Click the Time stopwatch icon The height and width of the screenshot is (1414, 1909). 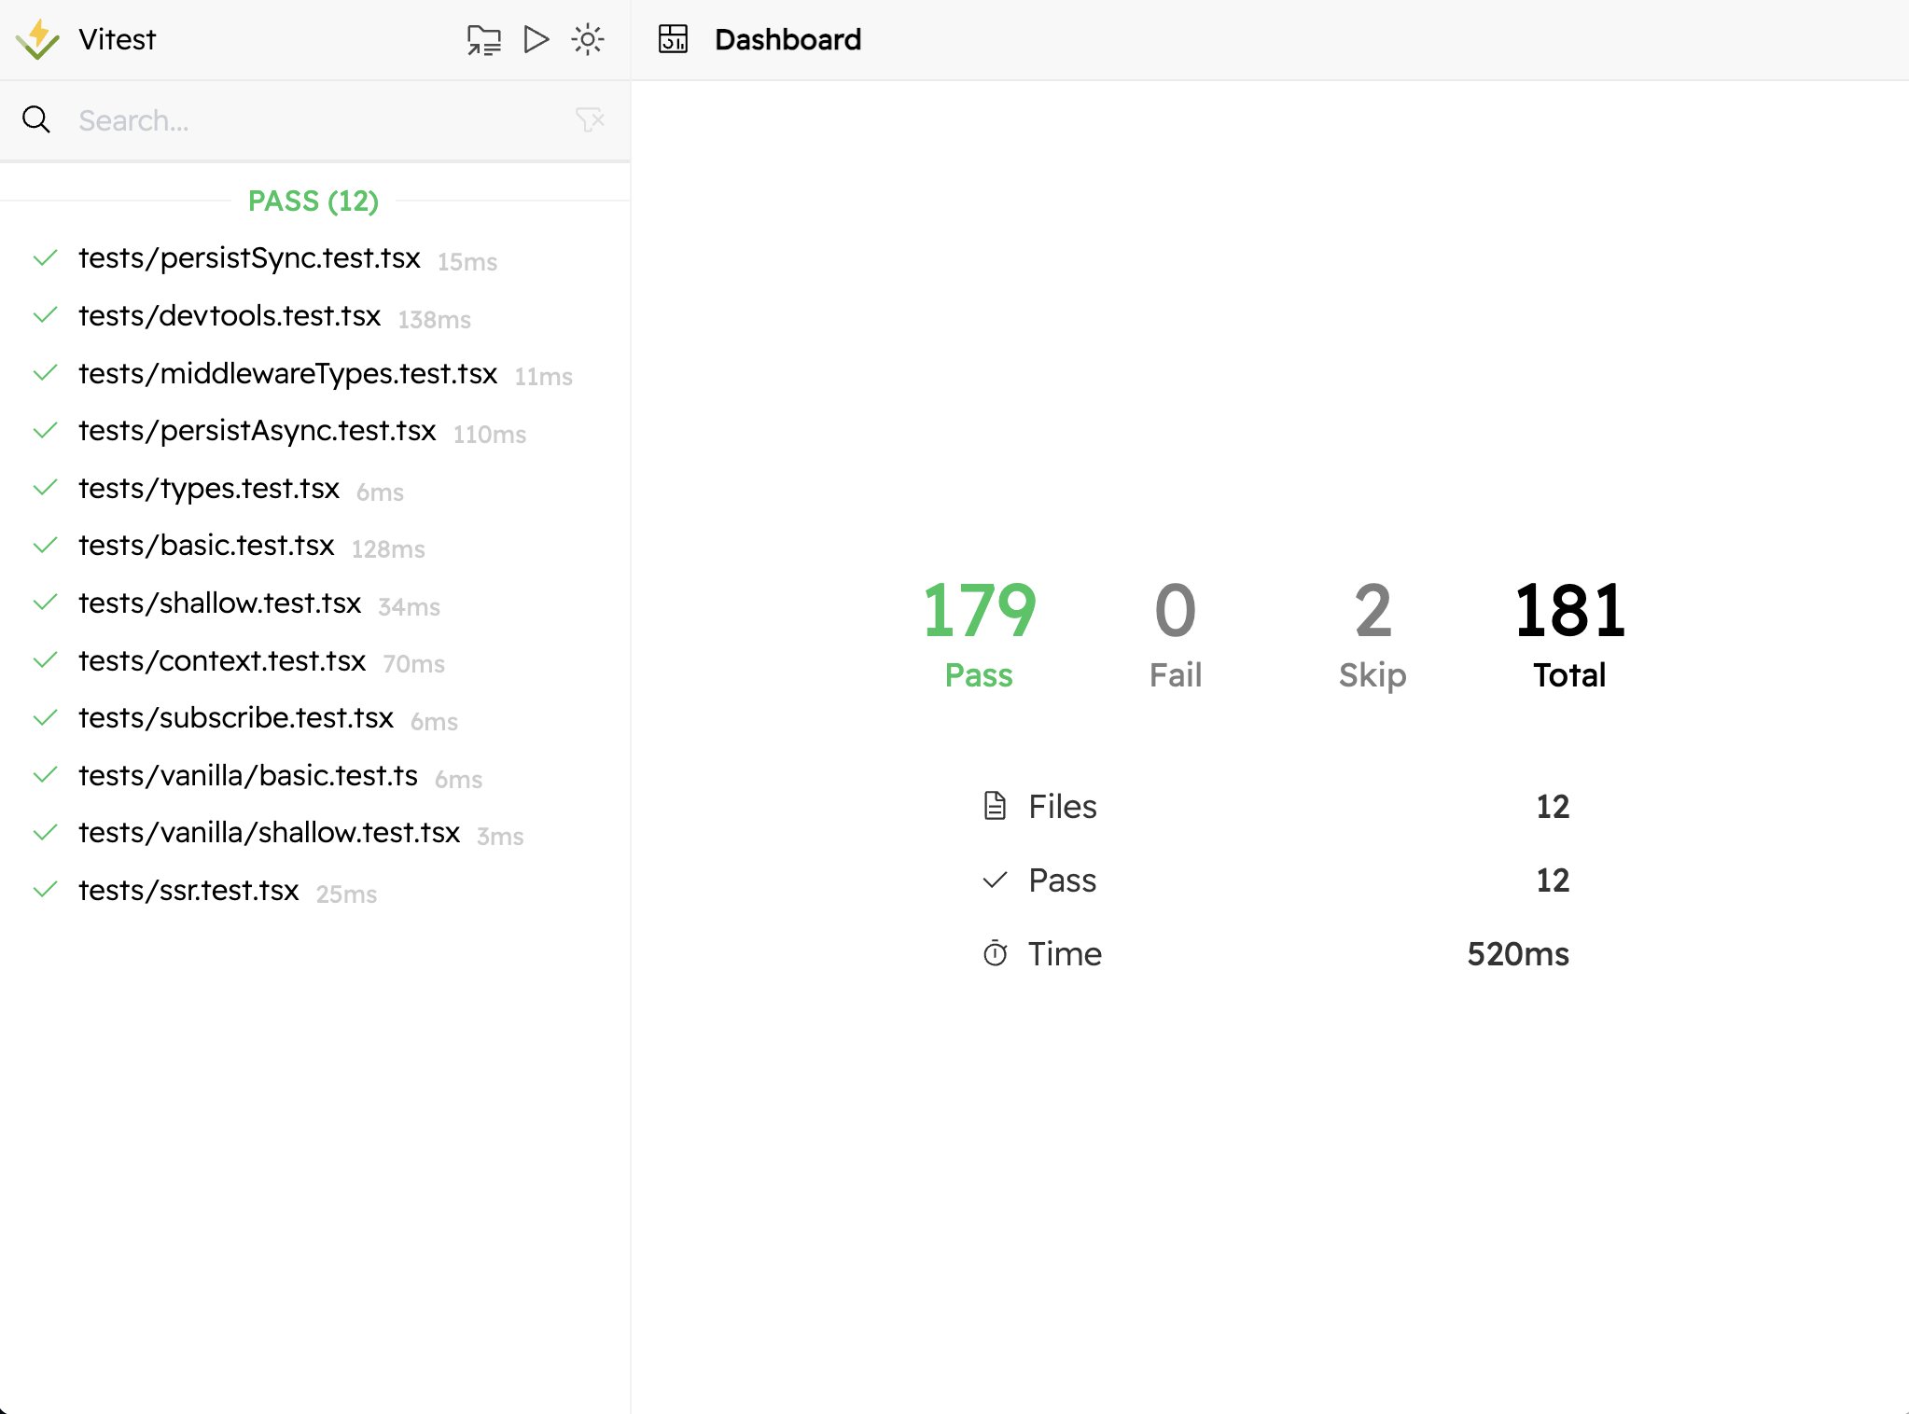[x=995, y=953]
